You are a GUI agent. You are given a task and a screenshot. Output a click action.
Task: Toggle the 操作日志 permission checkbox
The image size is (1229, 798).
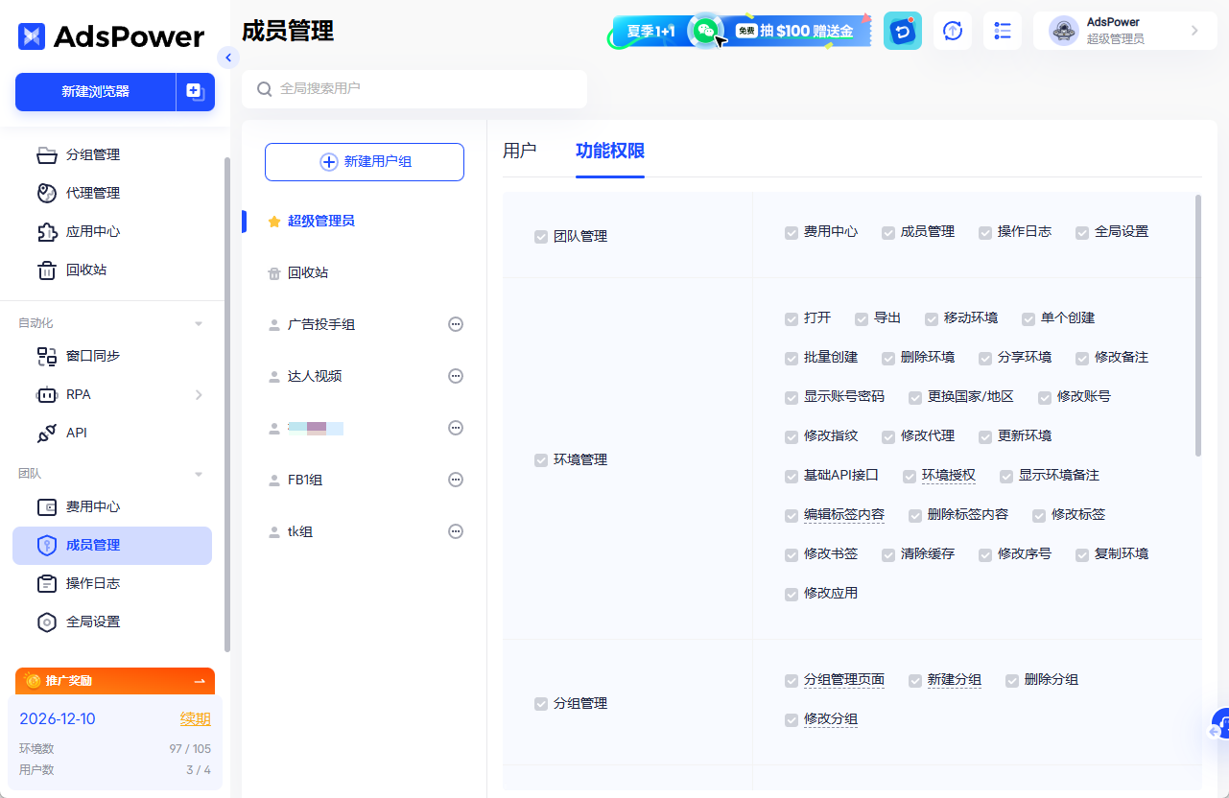pos(985,232)
